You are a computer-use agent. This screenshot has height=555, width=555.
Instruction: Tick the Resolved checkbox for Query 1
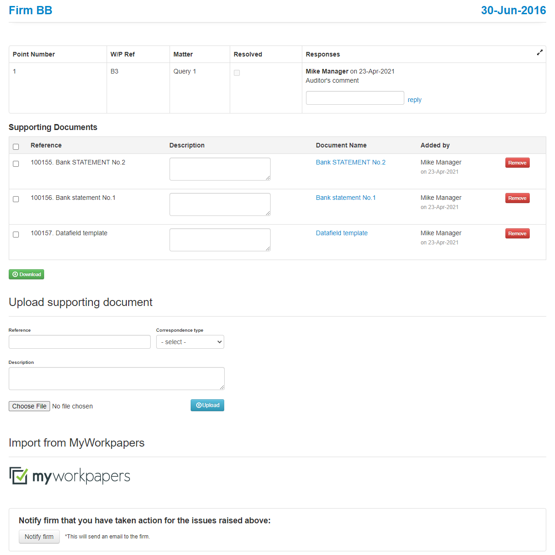(237, 73)
